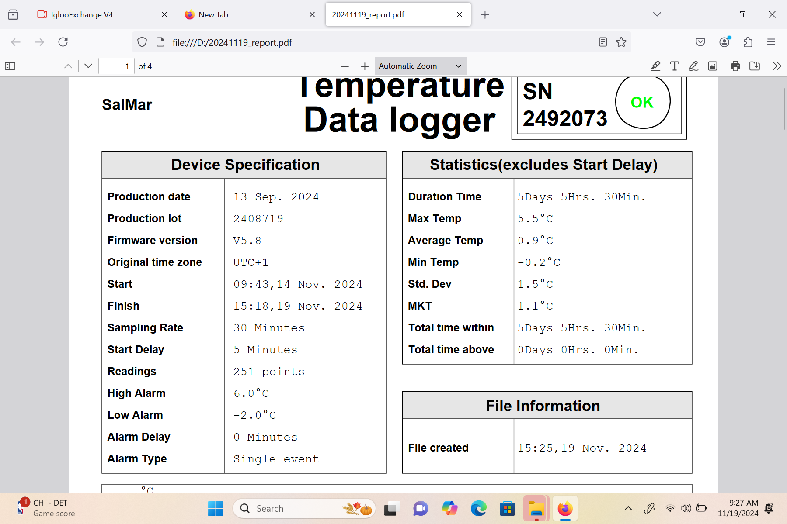
Task: Click the production lot value 2408719
Action: pos(258,219)
